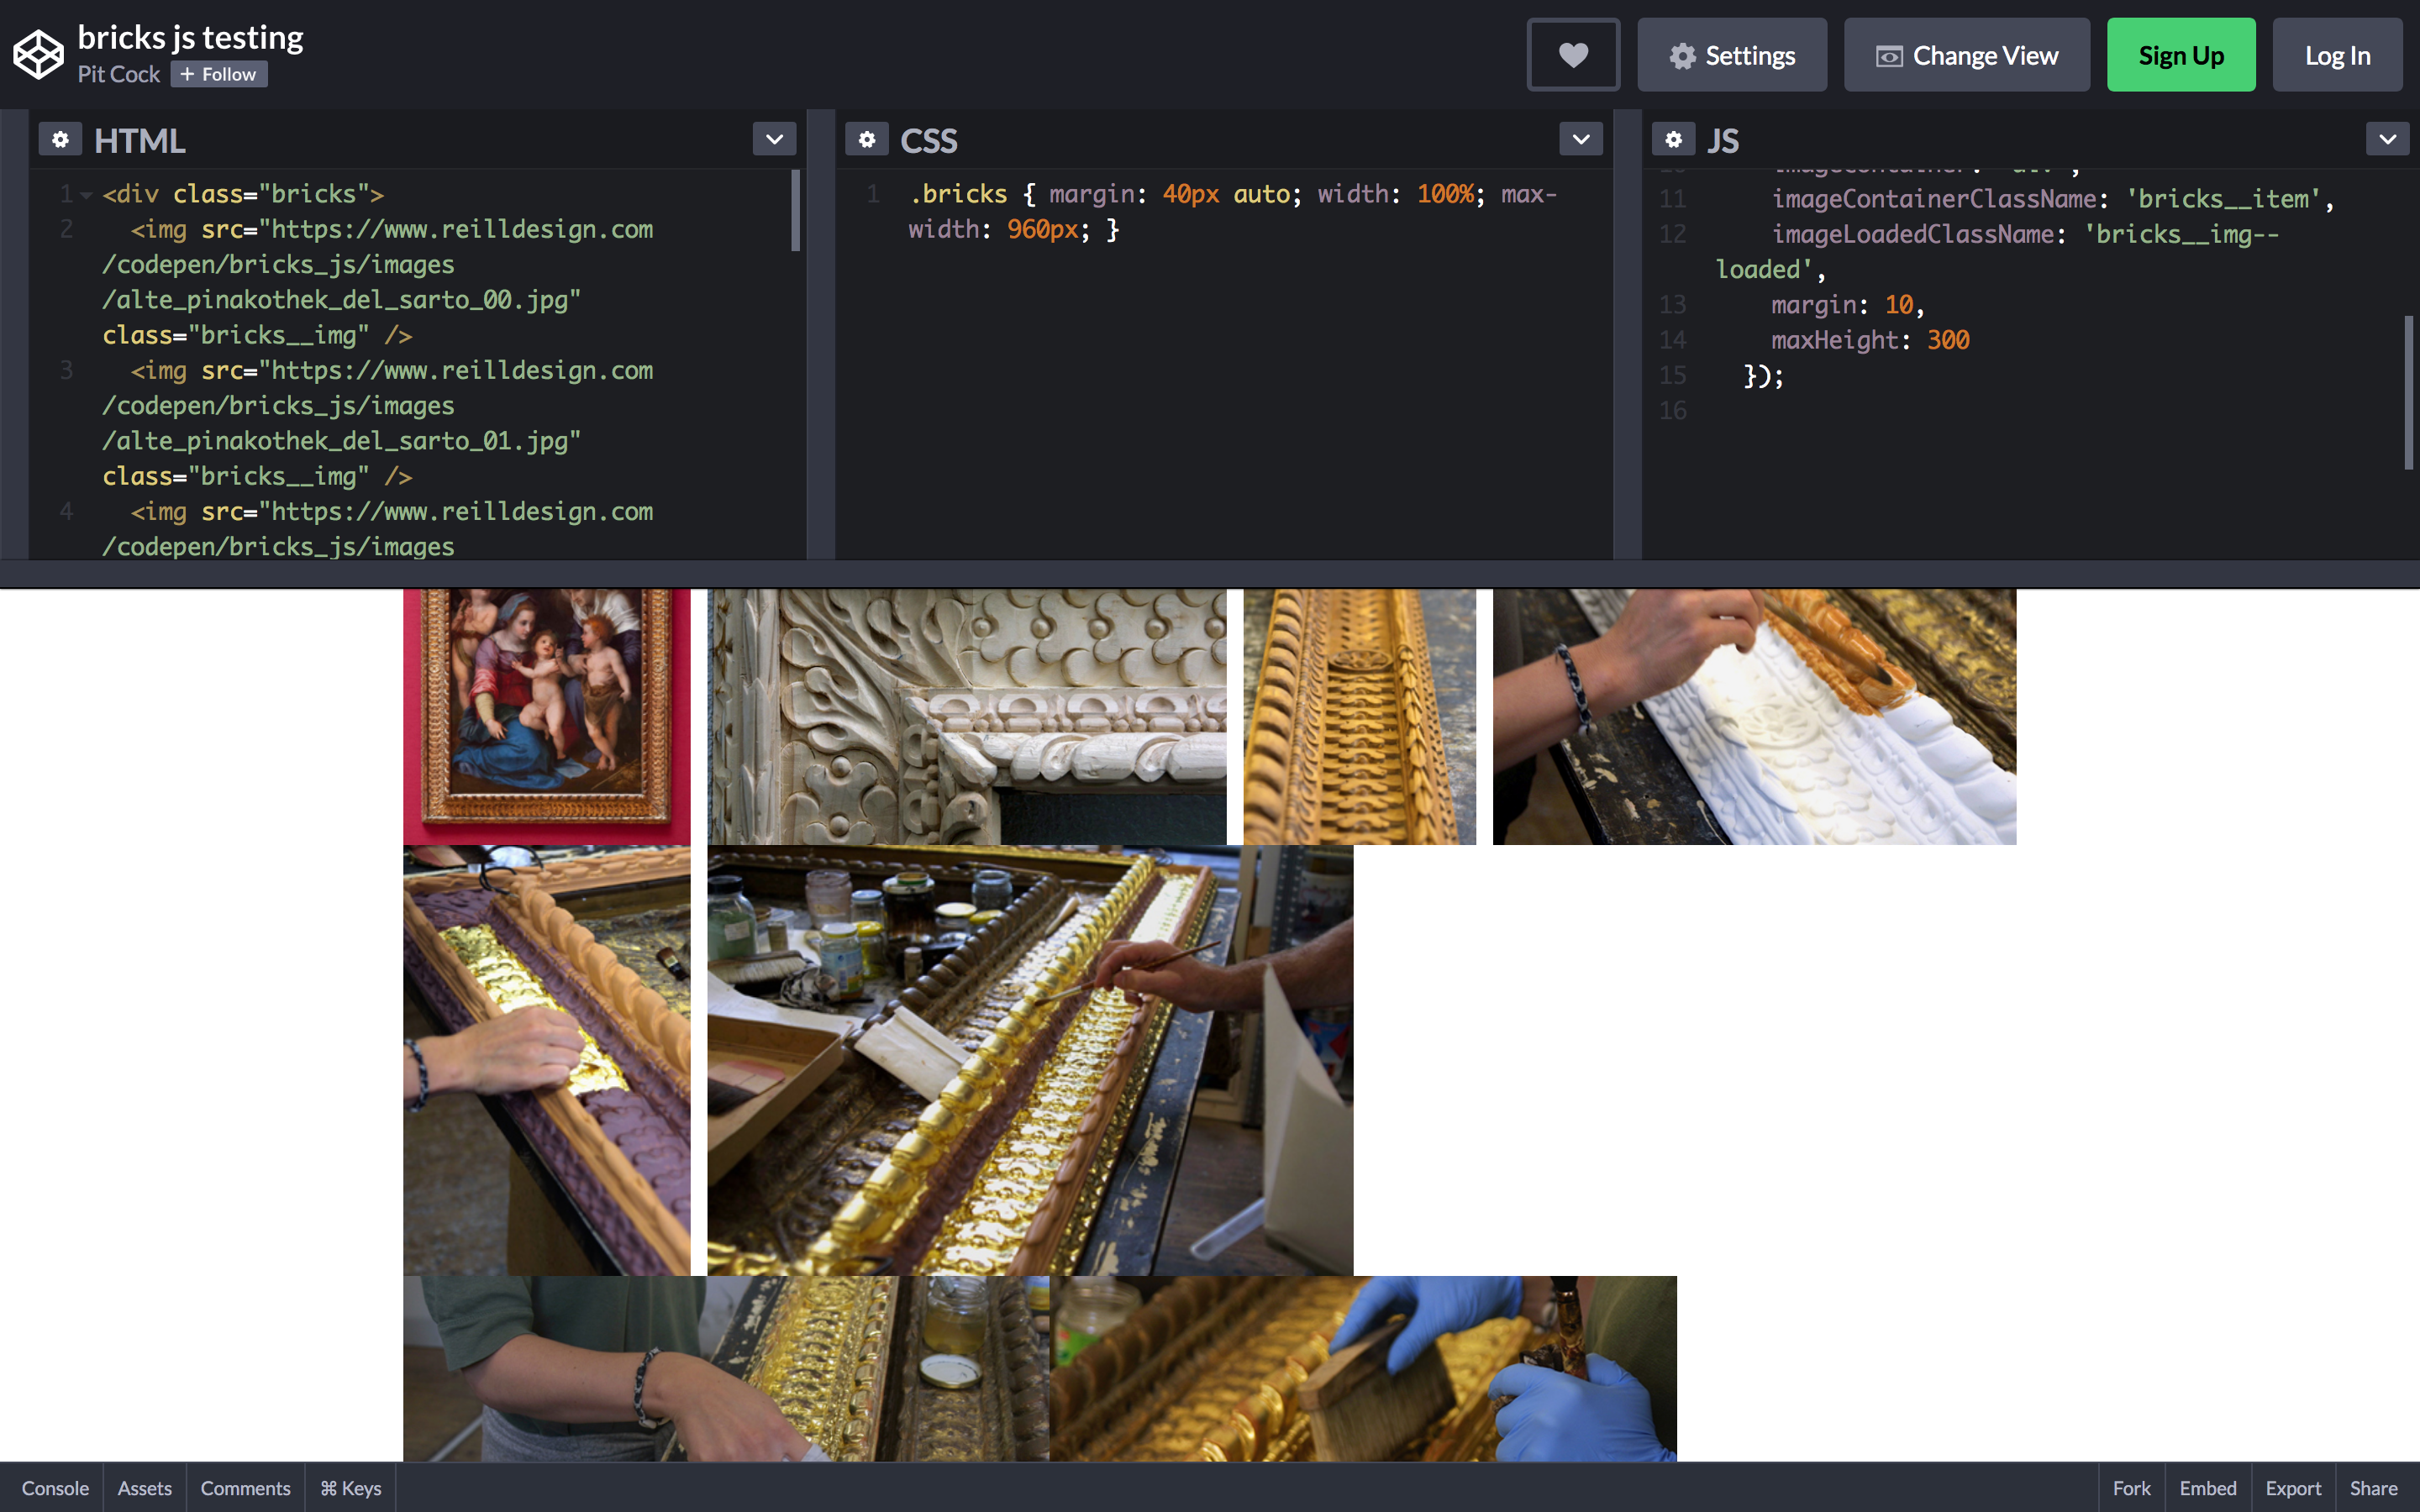Image resolution: width=2420 pixels, height=1512 pixels.
Task: Click the Change View layout button
Action: (1966, 55)
